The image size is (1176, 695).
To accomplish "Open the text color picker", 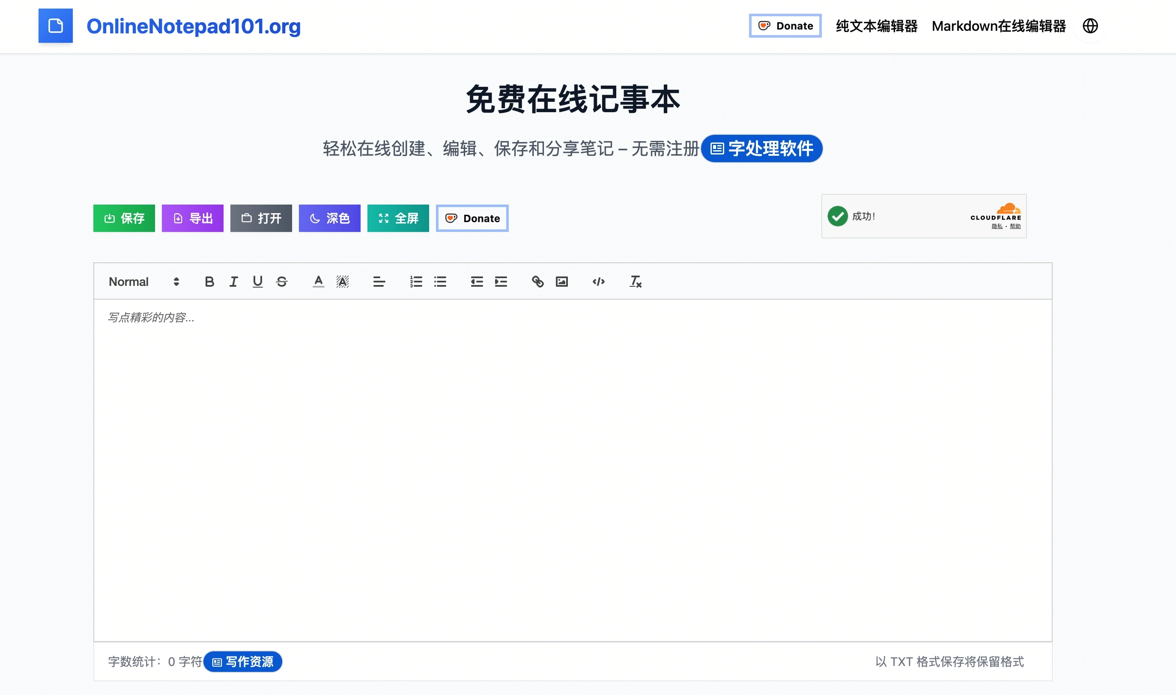I will click(x=318, y=282).
